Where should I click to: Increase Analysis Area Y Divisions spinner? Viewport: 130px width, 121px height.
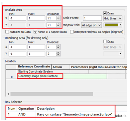58,24
